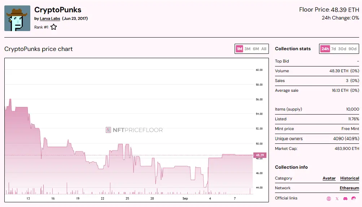
Task: Click the NFTPriceFloor watermark logo
Action: pyautogui.click(x=134, y=130)
